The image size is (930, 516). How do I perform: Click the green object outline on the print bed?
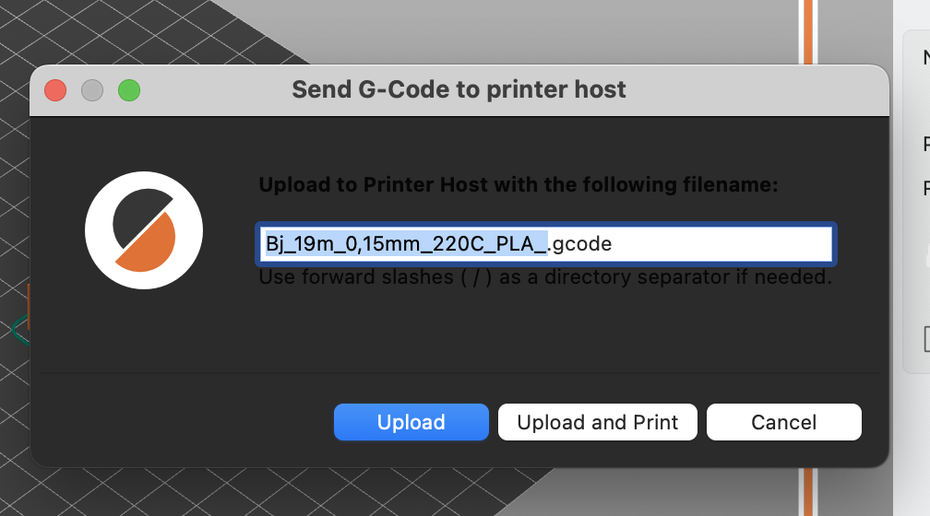point(20,330)
